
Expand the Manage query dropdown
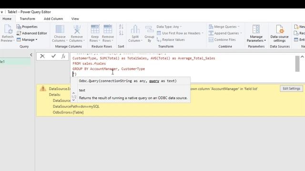click(x=27, y=40)
